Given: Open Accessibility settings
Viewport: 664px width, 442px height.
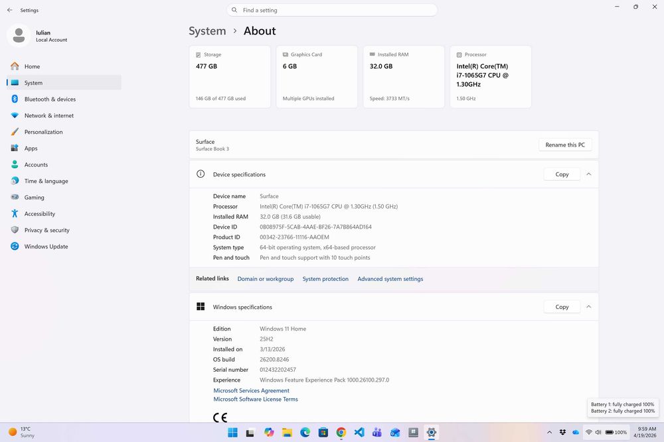Looking at the screenshot, I should 64,214.
